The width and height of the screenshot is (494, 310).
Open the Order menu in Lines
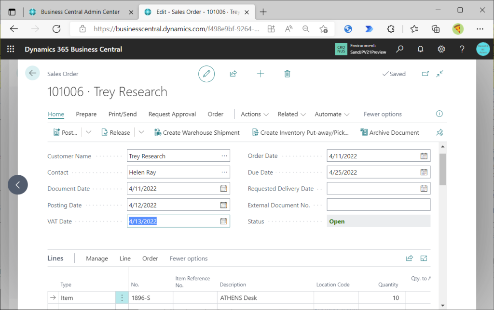click(x=150, y=258)
